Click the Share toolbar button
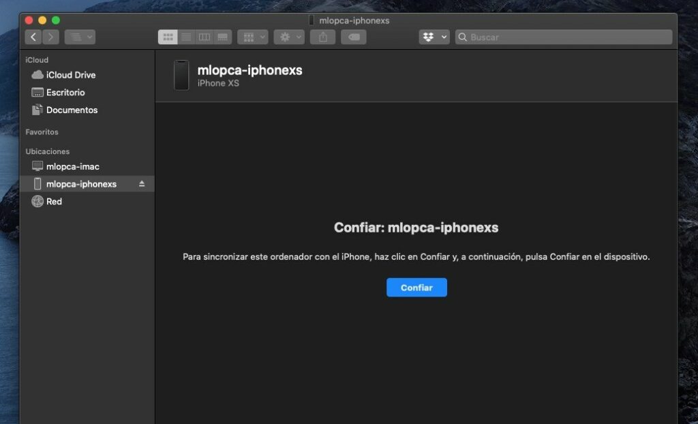 click(x=322, y=37)
